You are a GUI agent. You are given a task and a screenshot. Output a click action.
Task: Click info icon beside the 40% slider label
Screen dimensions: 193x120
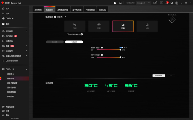tap(102, 55)
